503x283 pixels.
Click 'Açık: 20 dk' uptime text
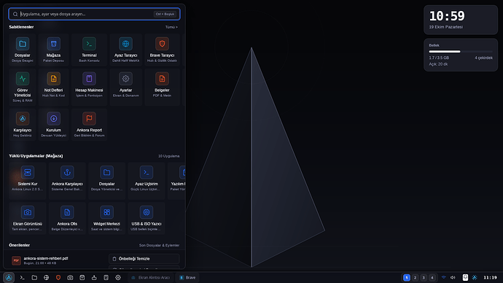pyautogui.click(x=438, y=64)
